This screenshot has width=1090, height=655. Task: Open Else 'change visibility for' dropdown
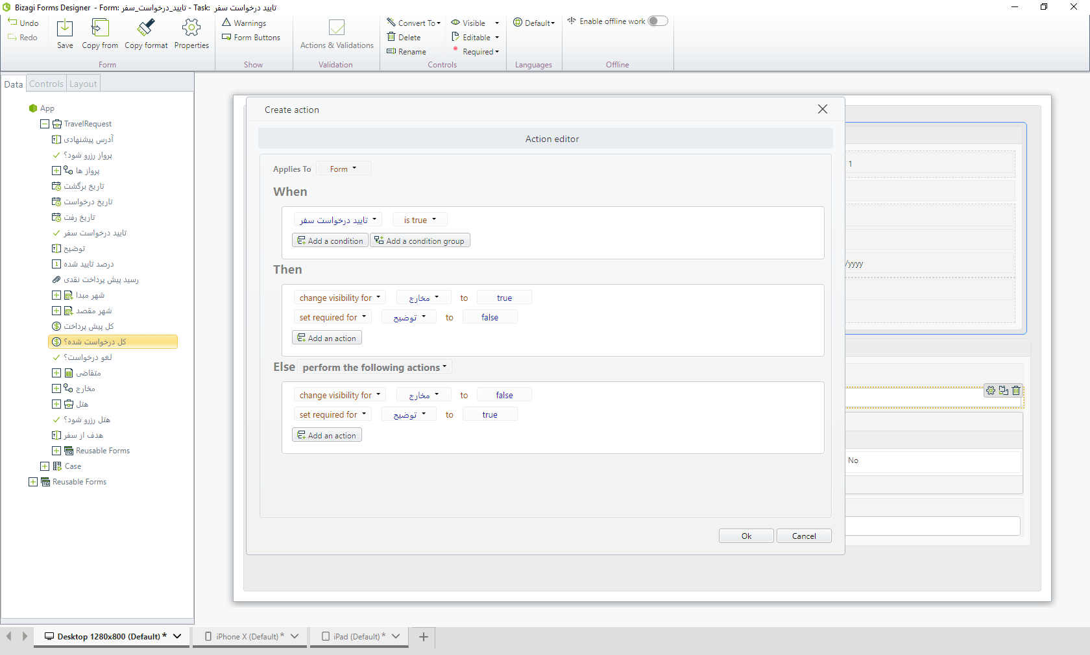tap(340, 395)
